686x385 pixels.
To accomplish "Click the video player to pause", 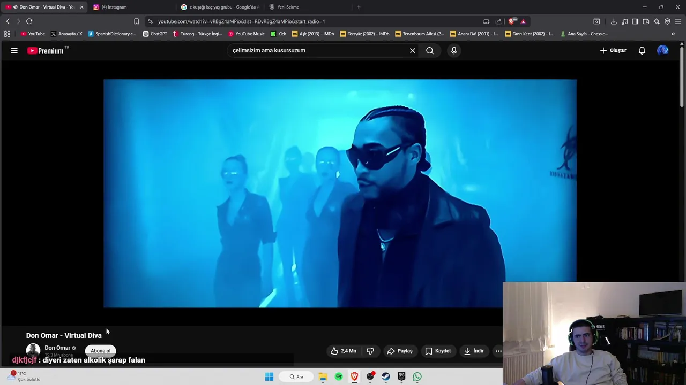I will [x=340, y=194].
